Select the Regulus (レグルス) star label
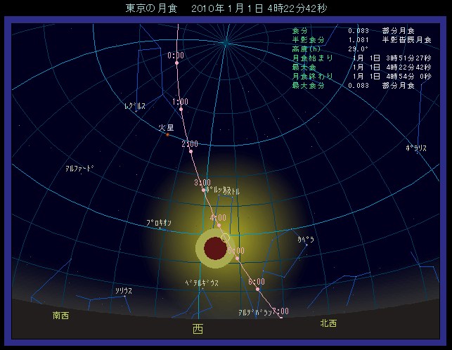Viewport: 452px width, 350px height. (x=134, y=105)
